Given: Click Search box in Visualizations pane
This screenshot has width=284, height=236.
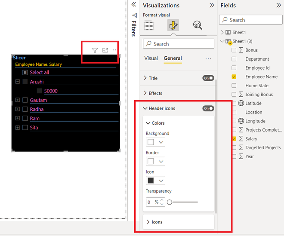Looking at the screenshot, I should pyautogui.click(x=179, y=43).
